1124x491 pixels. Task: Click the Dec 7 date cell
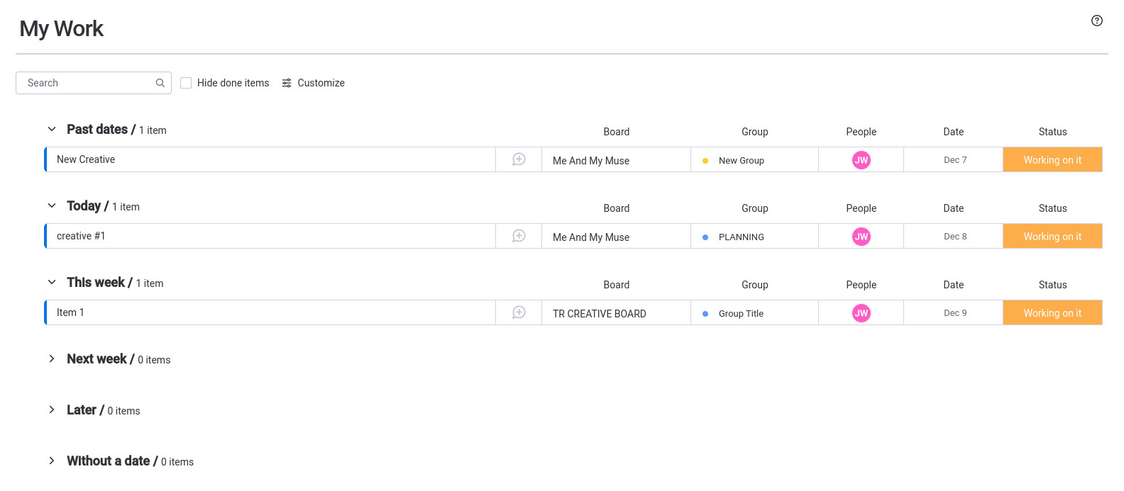[x=954, y=160]
